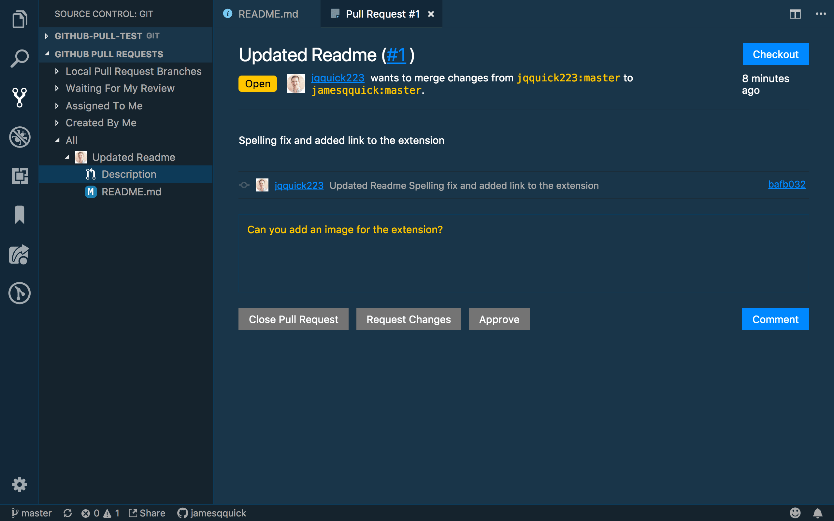
Task: Click 'Spelling fix and added link' description text
Action: tap(341, 140)
